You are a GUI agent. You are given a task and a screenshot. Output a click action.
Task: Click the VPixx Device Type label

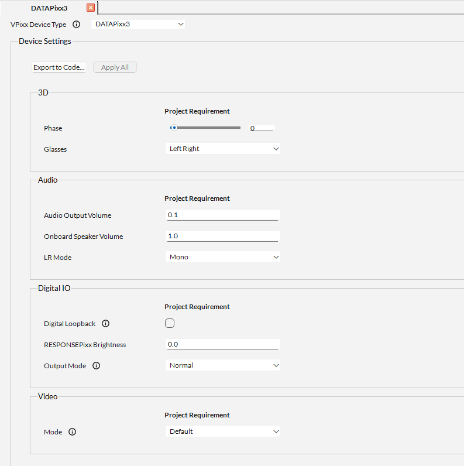pyautogui.click(x=38, y=25)
